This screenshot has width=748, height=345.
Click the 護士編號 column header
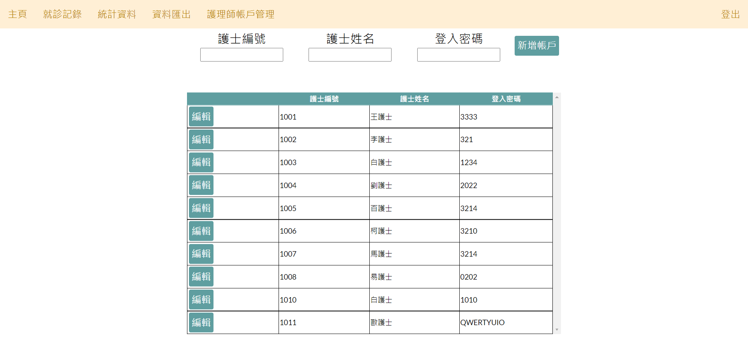click(324, 99)
